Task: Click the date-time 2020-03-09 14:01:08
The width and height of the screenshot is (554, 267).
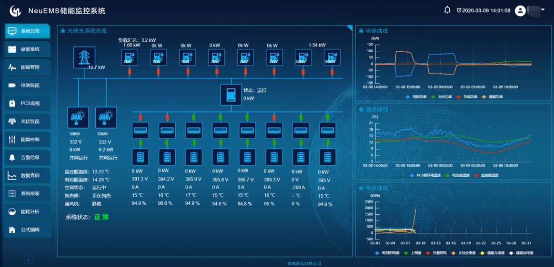Action: coord(486,10)
